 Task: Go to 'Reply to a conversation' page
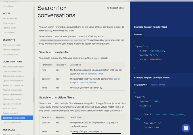(x=13, y=85)
